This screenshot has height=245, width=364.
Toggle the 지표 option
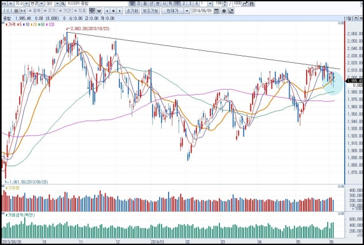click(x=80, y=11)
